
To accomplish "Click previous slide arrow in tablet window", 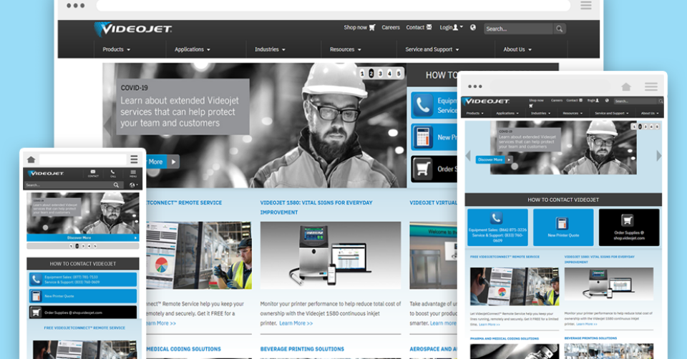I will [x=468, y=155].
